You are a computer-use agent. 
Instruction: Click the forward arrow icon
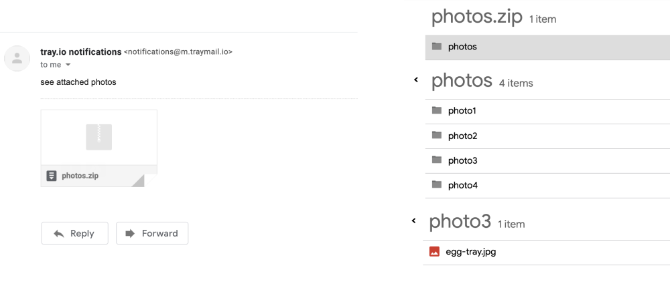[131, 233]
